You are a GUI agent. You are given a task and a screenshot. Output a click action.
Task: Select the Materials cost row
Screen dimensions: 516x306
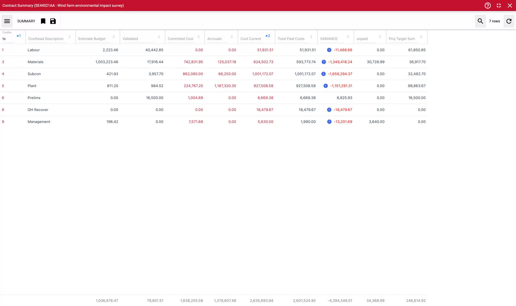[35, 62]
